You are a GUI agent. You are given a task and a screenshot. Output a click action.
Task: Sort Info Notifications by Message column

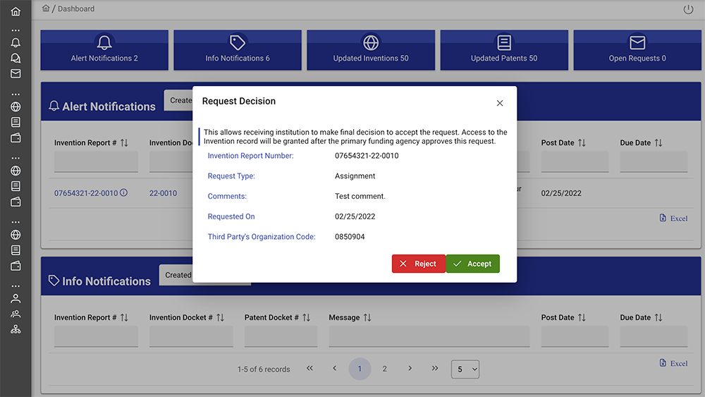369,318
